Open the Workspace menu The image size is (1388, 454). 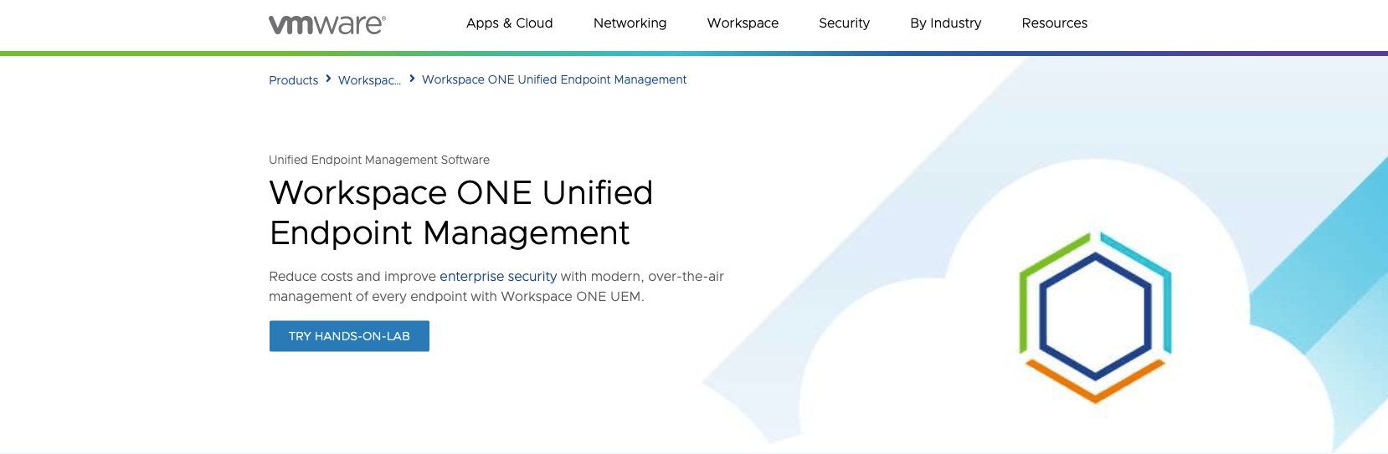[x=743, y=23]
